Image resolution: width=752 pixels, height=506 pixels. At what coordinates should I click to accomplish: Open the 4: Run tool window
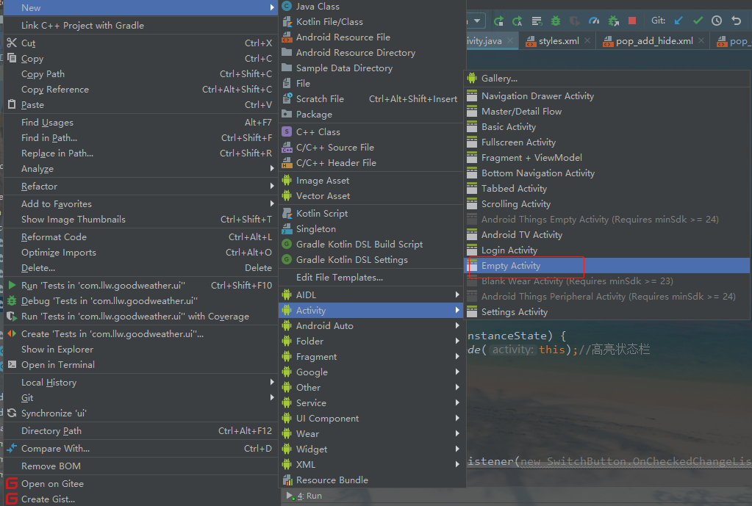304,496
